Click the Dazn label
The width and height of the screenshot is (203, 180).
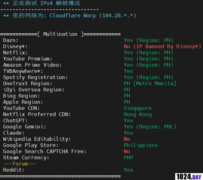point(11,40)
